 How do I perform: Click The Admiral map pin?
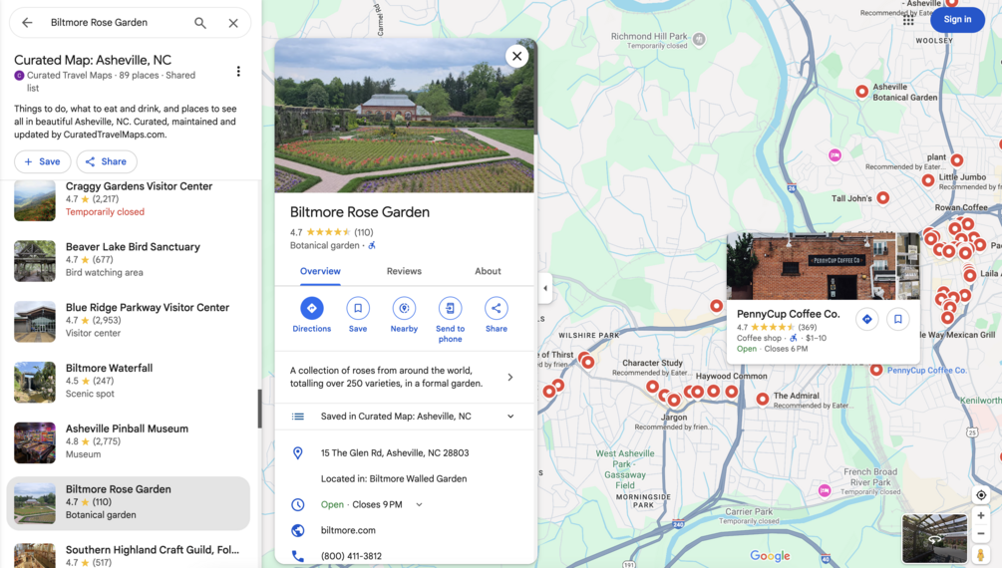click(763, 399)
